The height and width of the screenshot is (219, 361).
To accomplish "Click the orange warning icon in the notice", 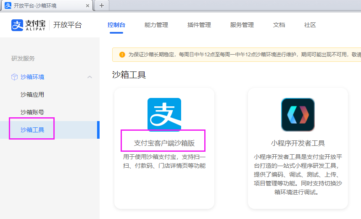I will click(x=122, y=55).
